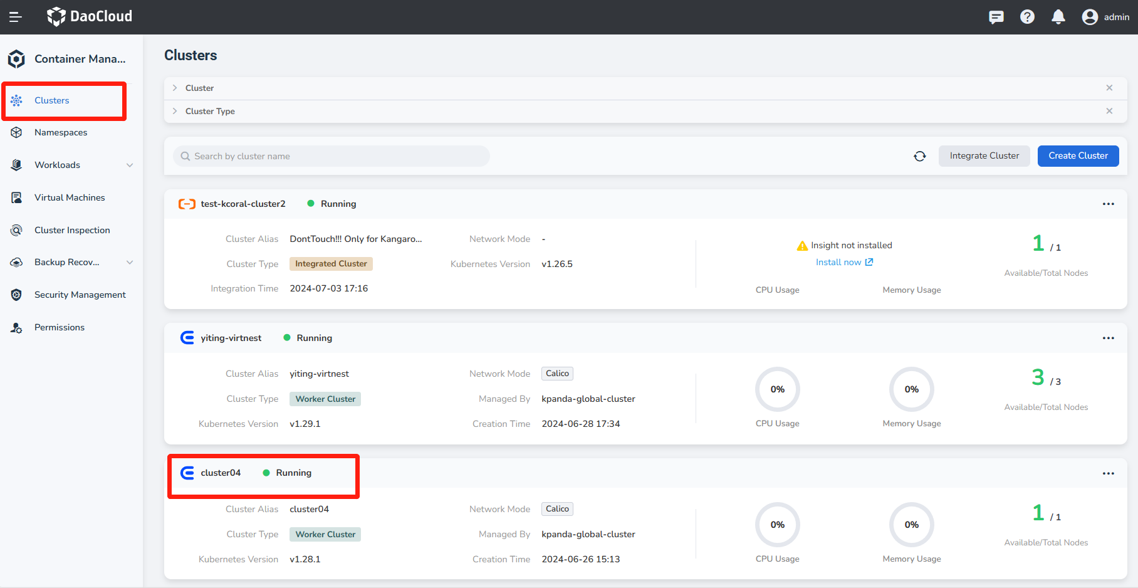1138x588 pixels.
Task: Open Virtual Machines in the sidebar
Action: click(x=70, y=198)
